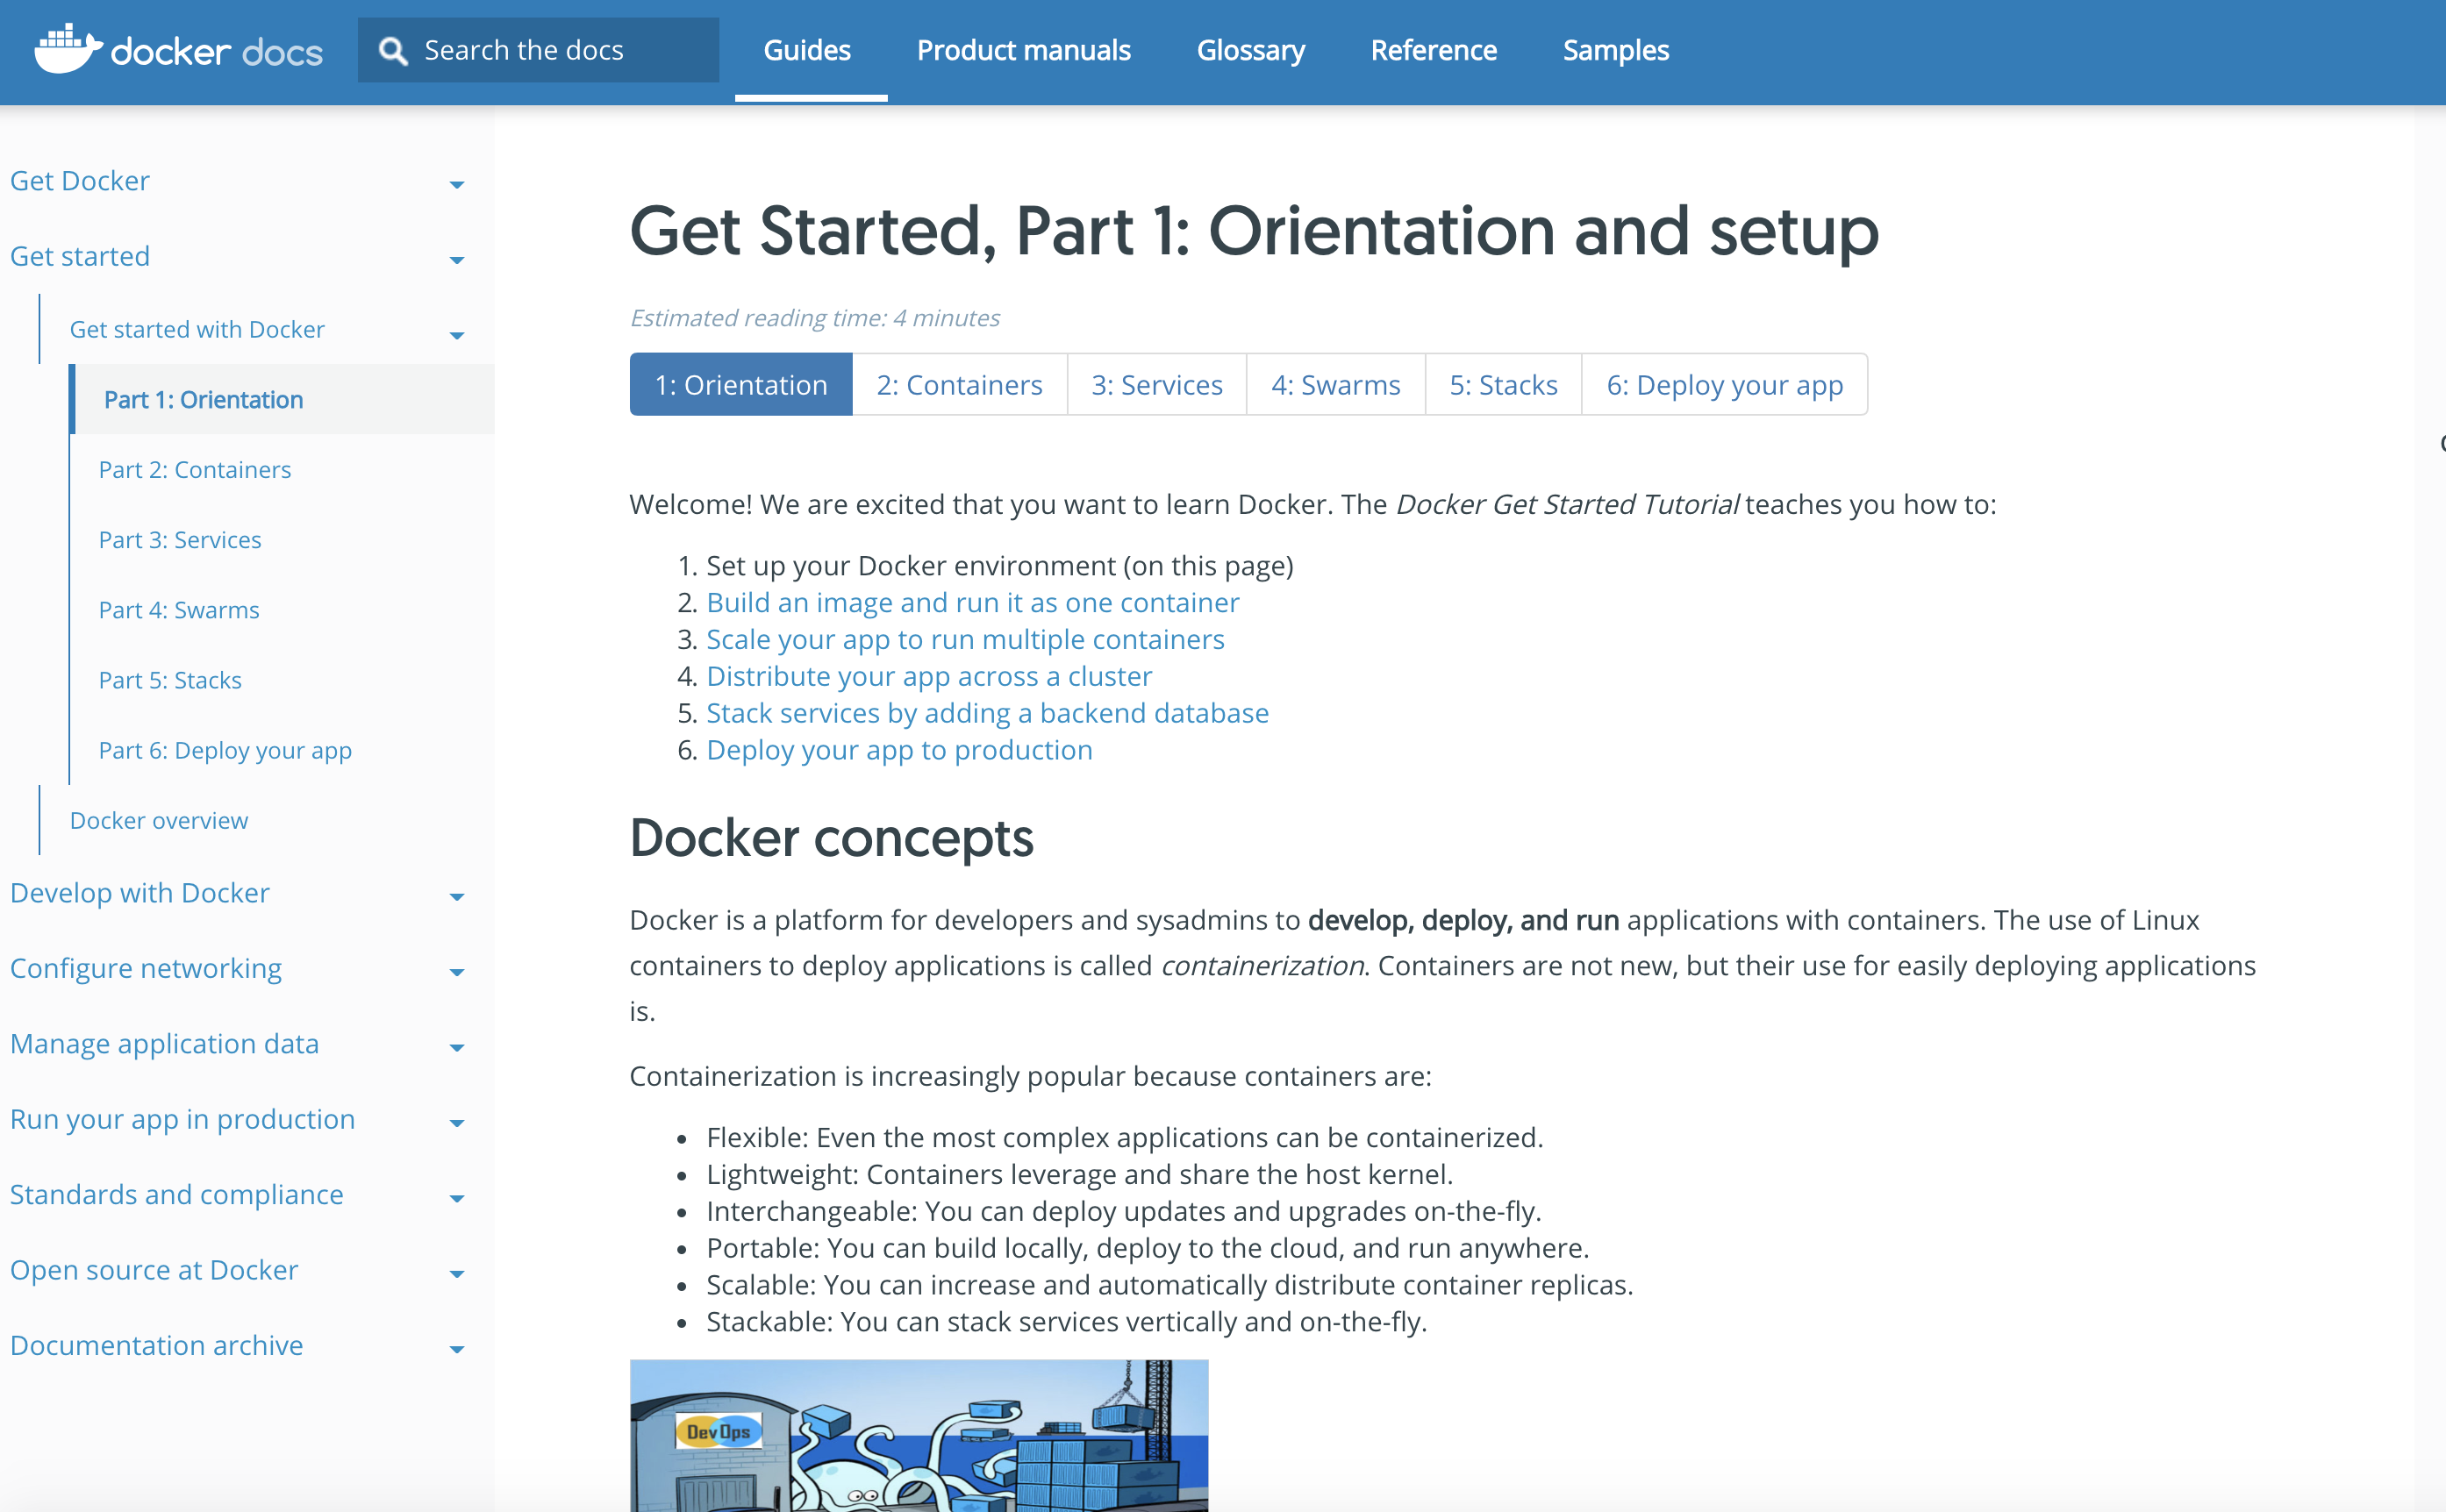Expand Open source at Docker arrow

(457, 1274)
